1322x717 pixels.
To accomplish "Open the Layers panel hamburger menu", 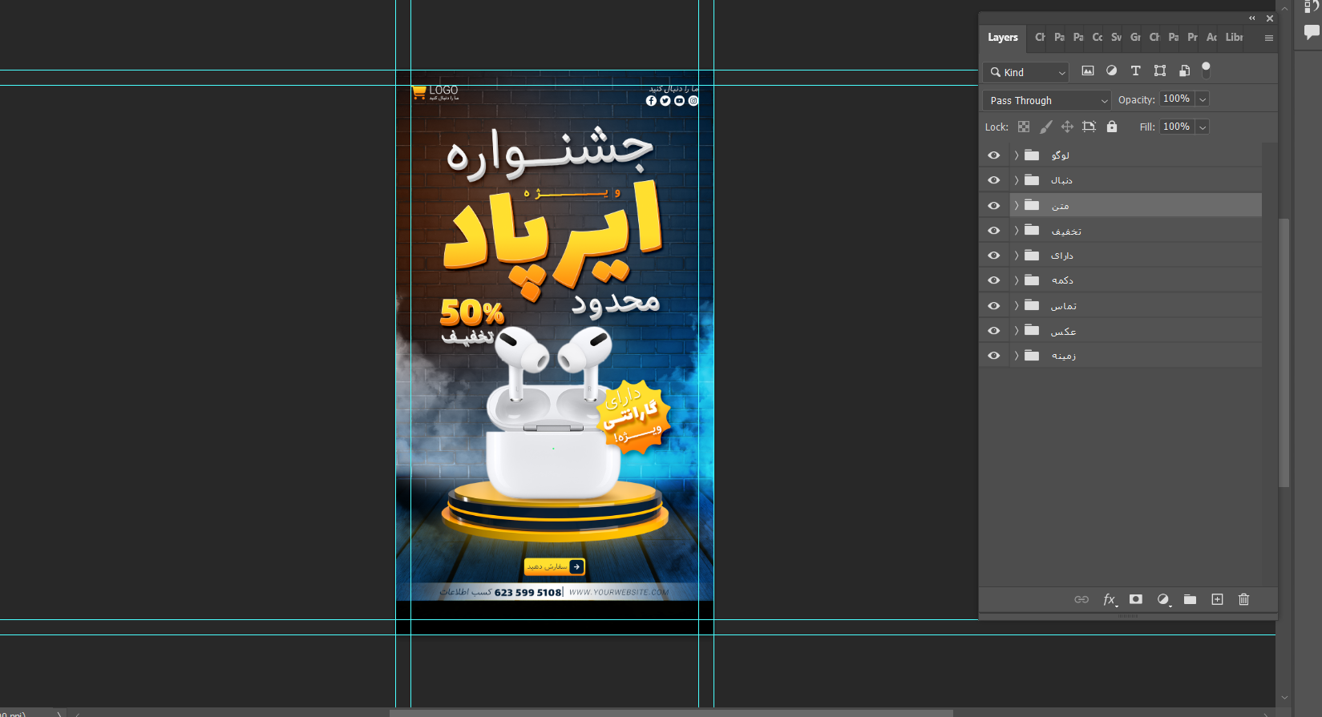I will tap(1268, 38).
